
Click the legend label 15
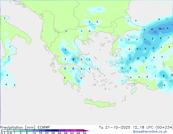(x=40, y=133)
